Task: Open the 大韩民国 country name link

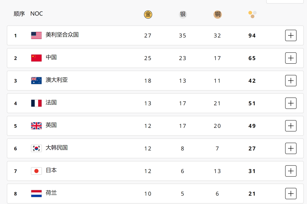Action: coord(57,148)
